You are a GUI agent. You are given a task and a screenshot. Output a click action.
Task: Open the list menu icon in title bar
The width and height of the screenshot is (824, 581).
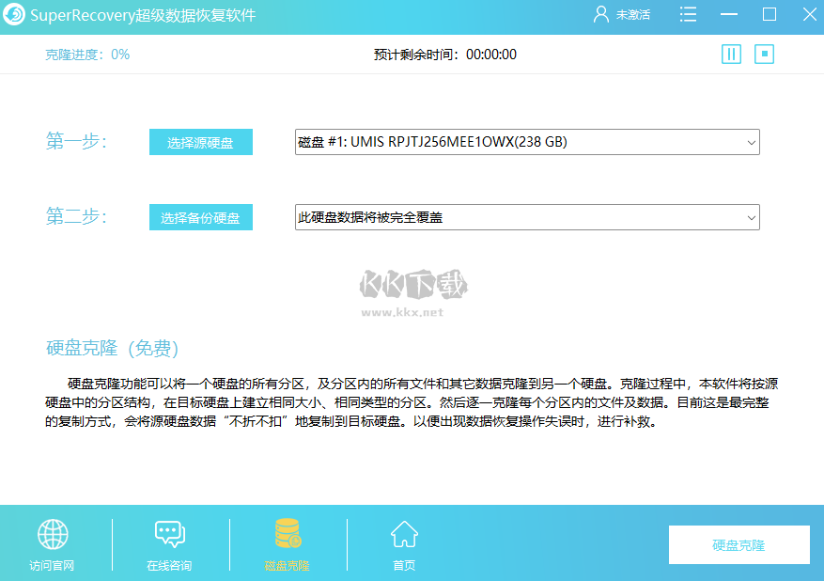(x=687, y=14)
